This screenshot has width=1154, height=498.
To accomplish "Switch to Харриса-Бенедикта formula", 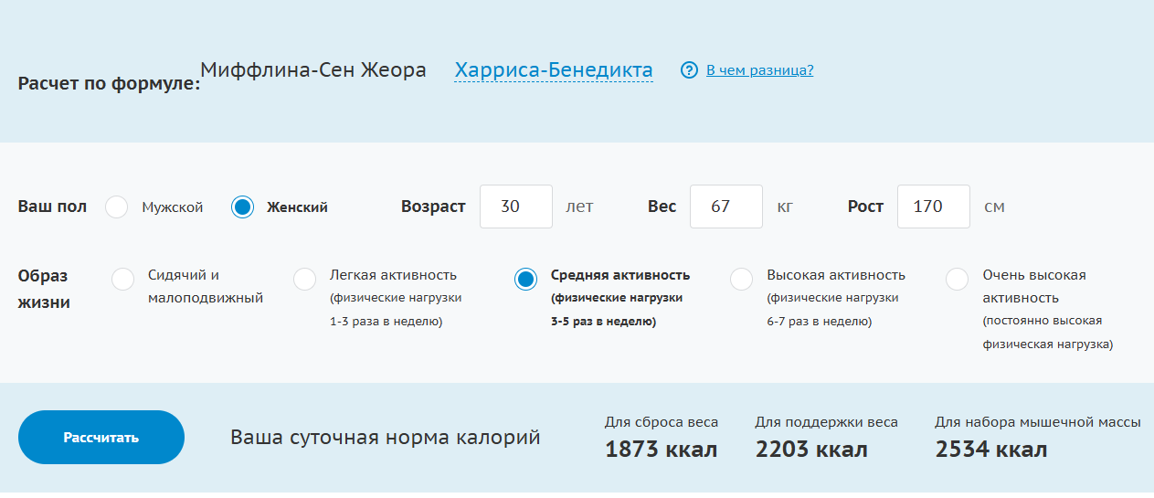I will (x=554, y=70).
